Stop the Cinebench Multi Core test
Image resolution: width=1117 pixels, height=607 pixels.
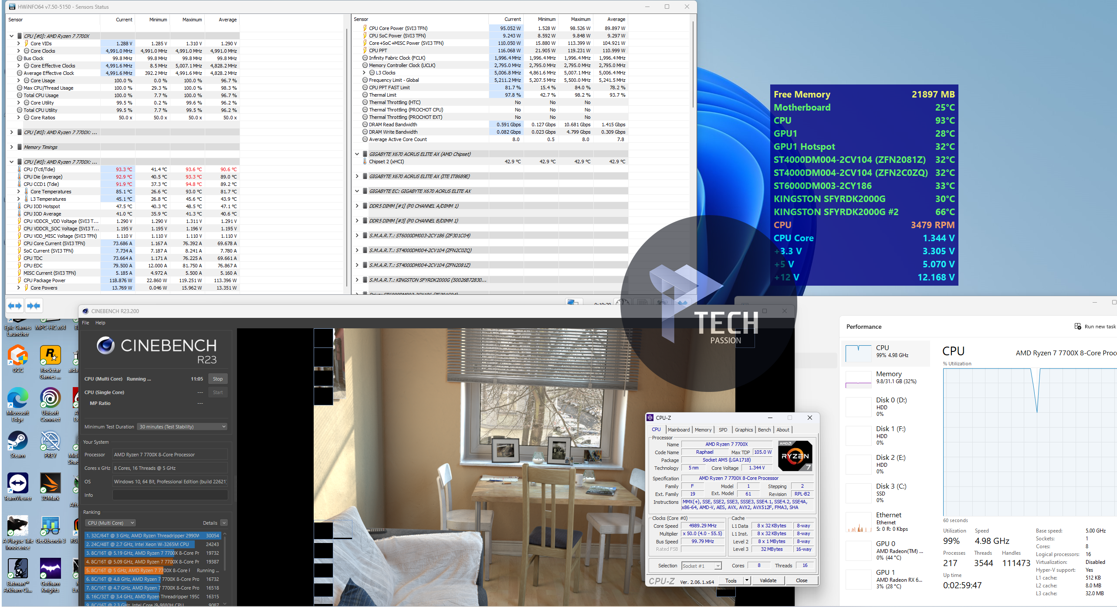coord(217,379)
